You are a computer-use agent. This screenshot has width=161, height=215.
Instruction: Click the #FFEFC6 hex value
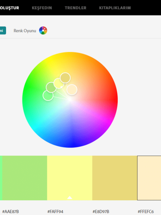[146, 212]
